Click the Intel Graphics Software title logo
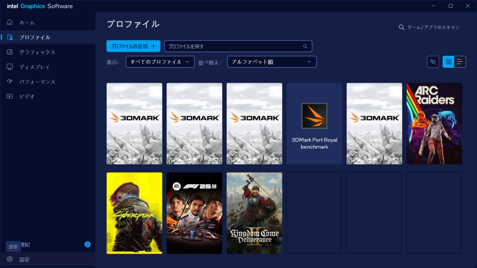The height and width of the screenshot is (268, 477). pos(40,6)
